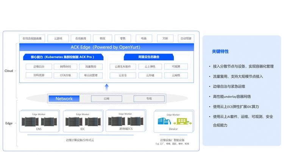Click the right server rack in IDC box
This screenshot has height=155, width=284.
tap(93, 122)
